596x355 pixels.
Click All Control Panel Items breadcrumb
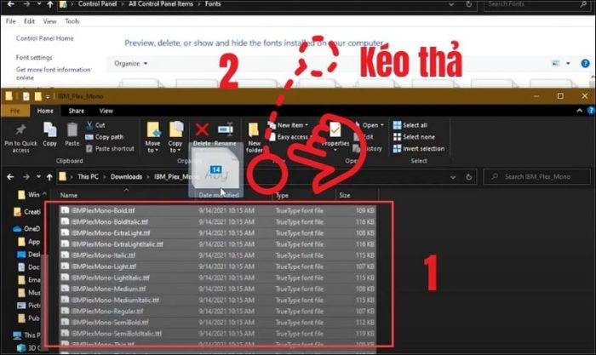tap(161, 4)
